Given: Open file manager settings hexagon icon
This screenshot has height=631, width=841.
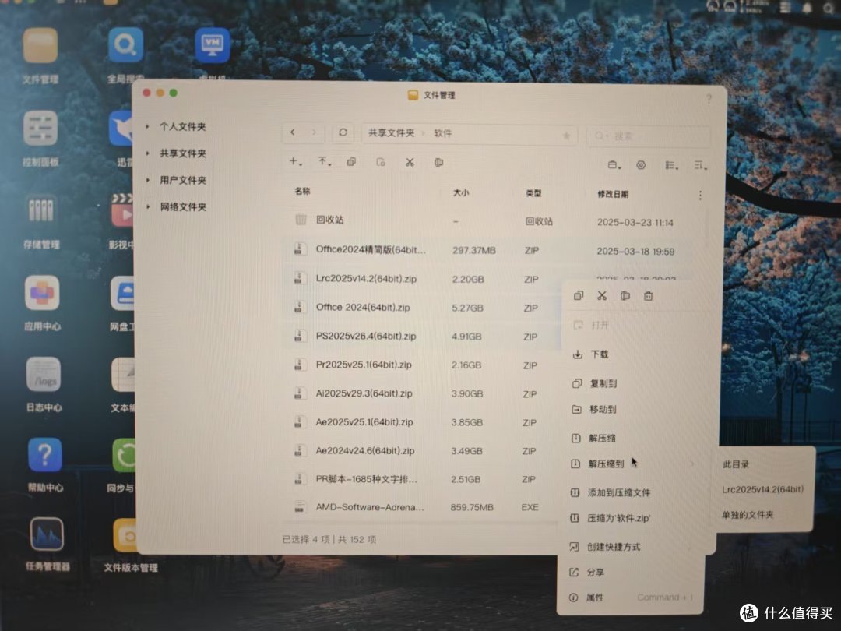Looking at the screenshot, I should [641, 165].
